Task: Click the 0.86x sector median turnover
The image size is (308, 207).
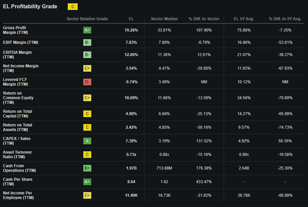Action: 164,155
